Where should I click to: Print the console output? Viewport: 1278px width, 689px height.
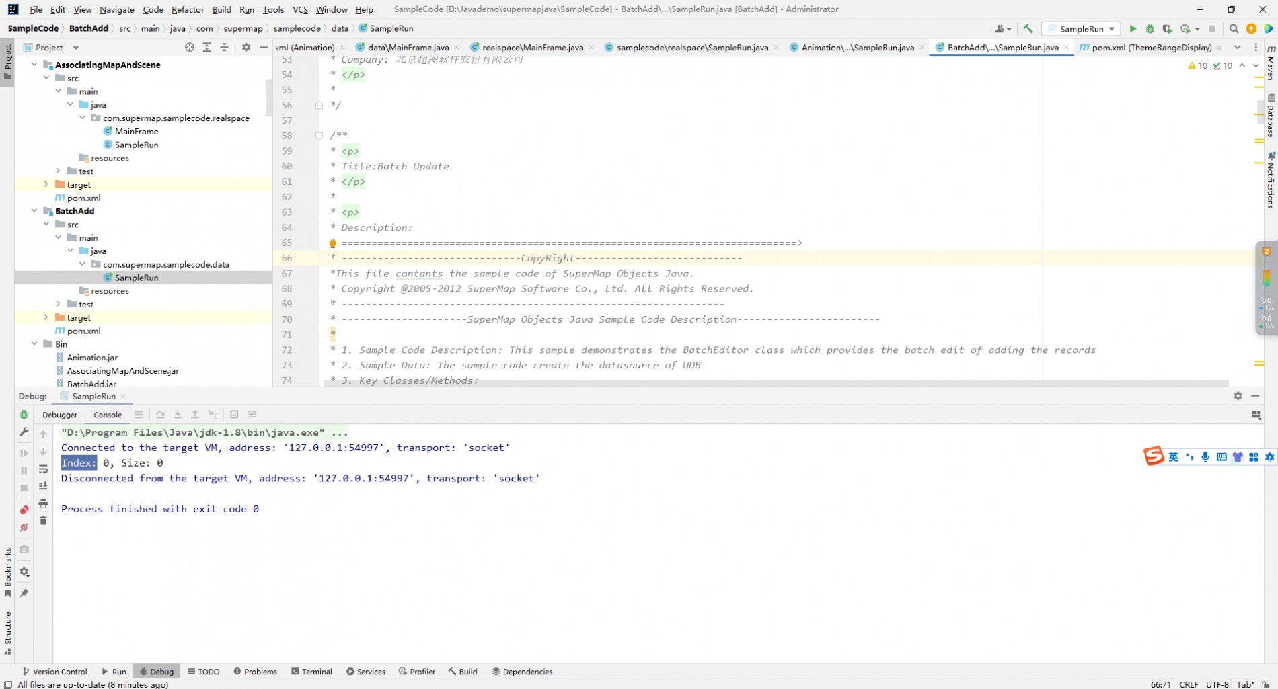[44, 503]
